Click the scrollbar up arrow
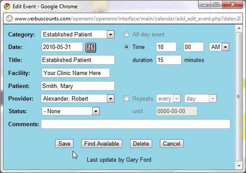 (239, 28)
